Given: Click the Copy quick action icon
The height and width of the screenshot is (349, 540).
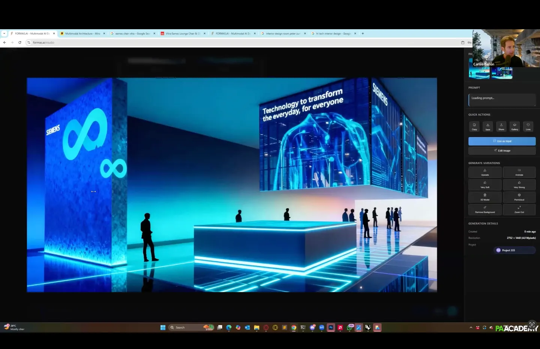Looking at the screenshot, I should pyautogui.click(x=474, y=126).
